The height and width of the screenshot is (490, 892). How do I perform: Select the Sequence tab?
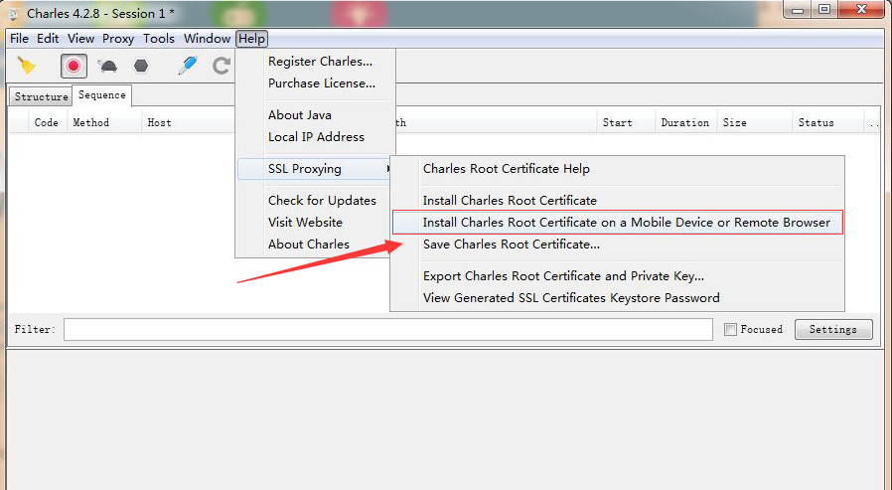(x=102, y=95)
